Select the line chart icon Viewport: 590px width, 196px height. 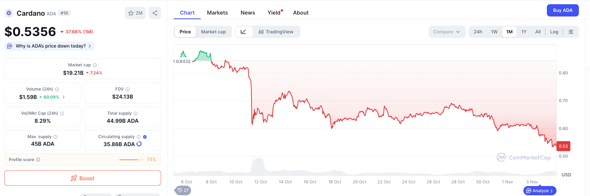click(244, 32)
